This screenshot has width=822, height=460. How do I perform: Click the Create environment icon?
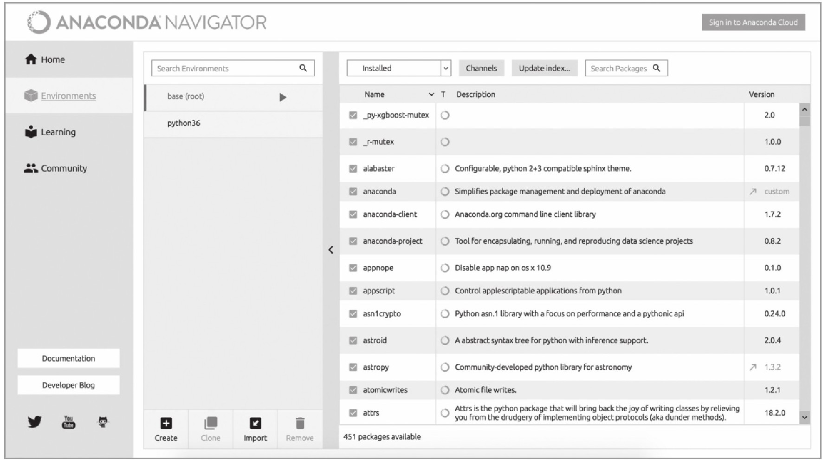click(166, 423)
